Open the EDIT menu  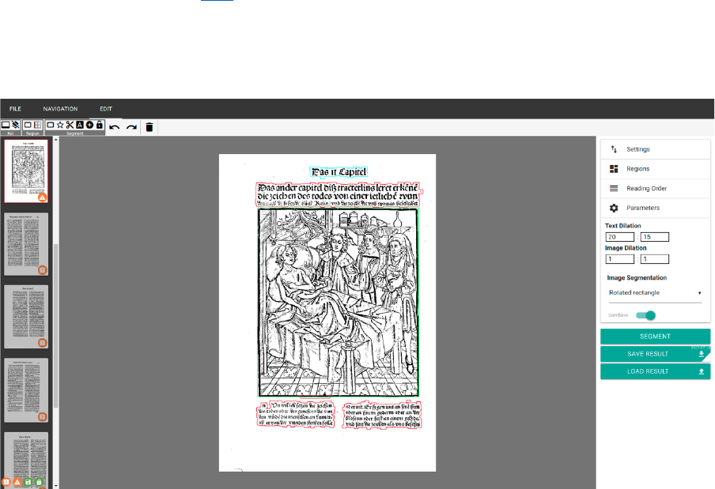point(106,109)
